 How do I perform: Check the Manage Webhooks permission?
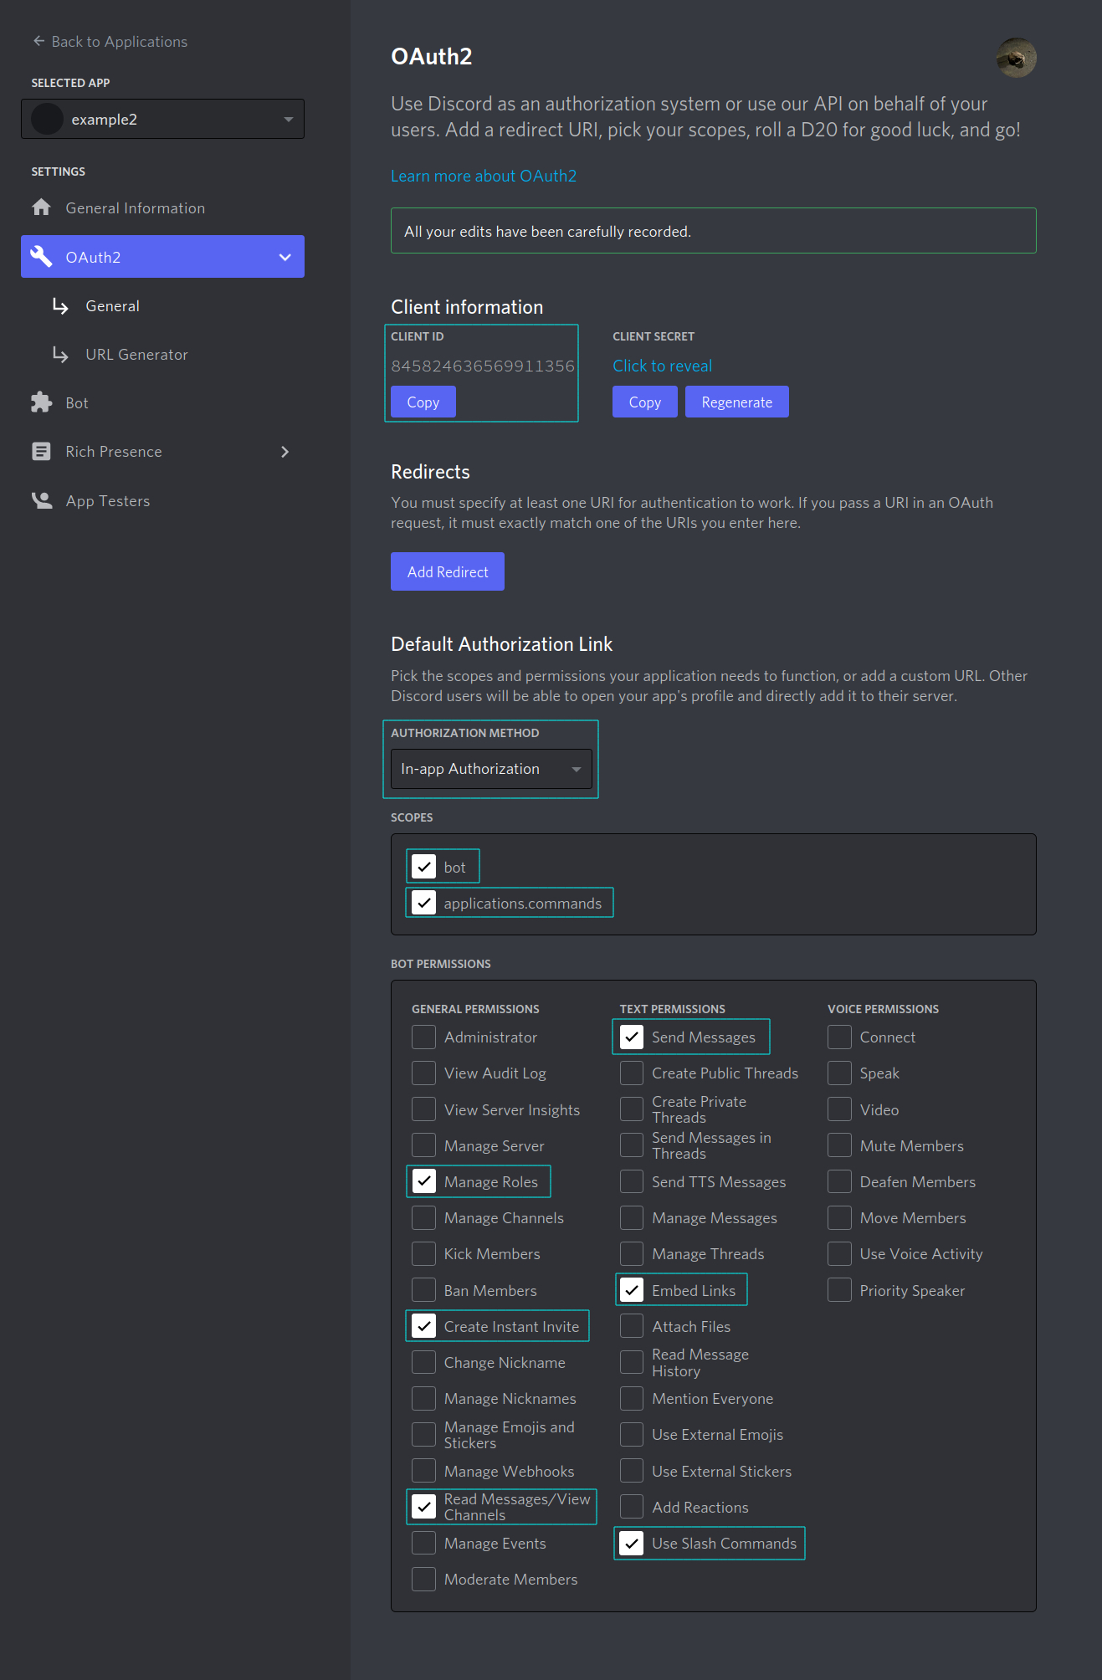[424, 1471]
